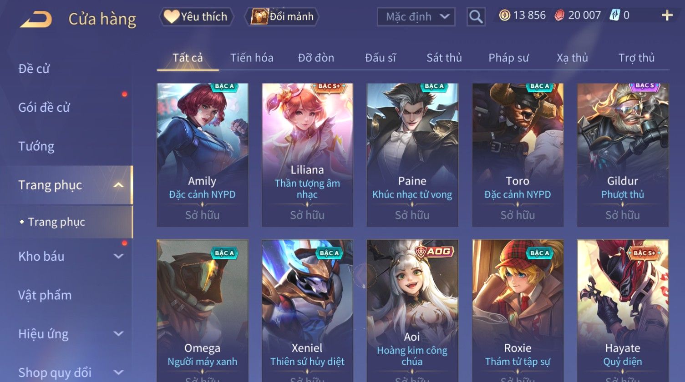Open Đổi mảnh chest exchange
Image resolution: width=685 pixels, height=382 pixels.
pyautogui.click(x=282, y=17)
